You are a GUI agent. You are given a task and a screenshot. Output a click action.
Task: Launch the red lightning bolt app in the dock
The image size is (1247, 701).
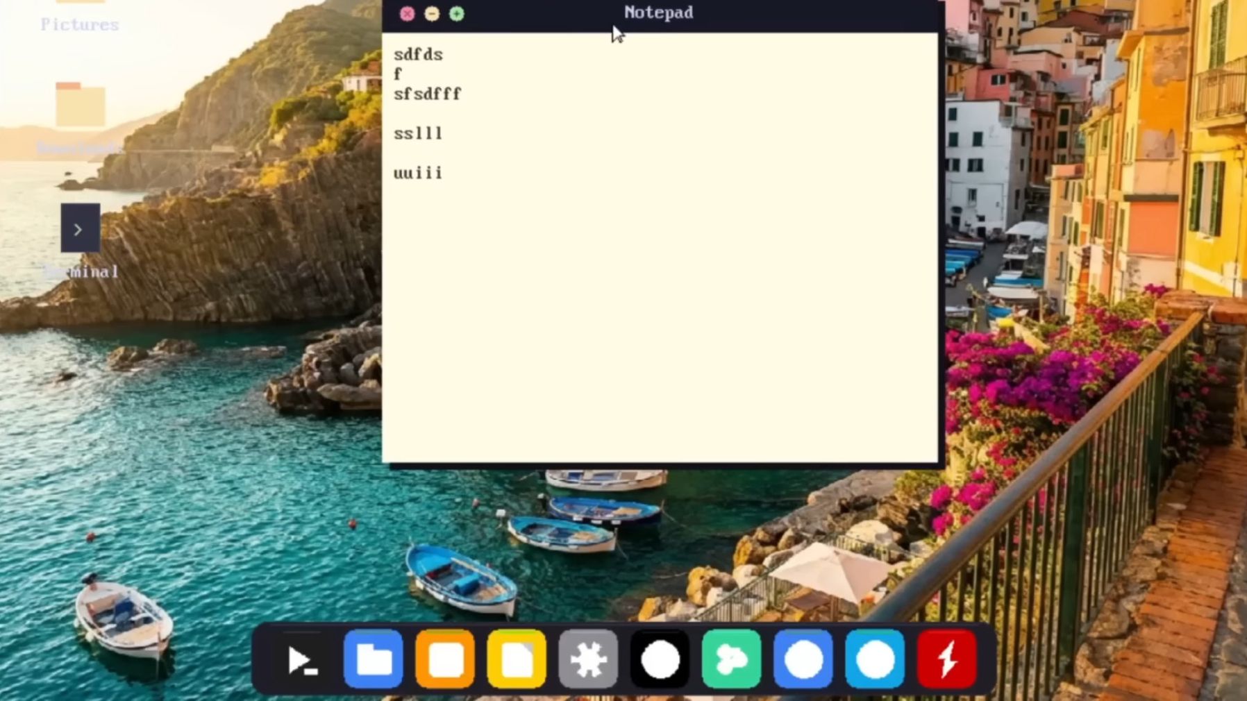(946, 659)
